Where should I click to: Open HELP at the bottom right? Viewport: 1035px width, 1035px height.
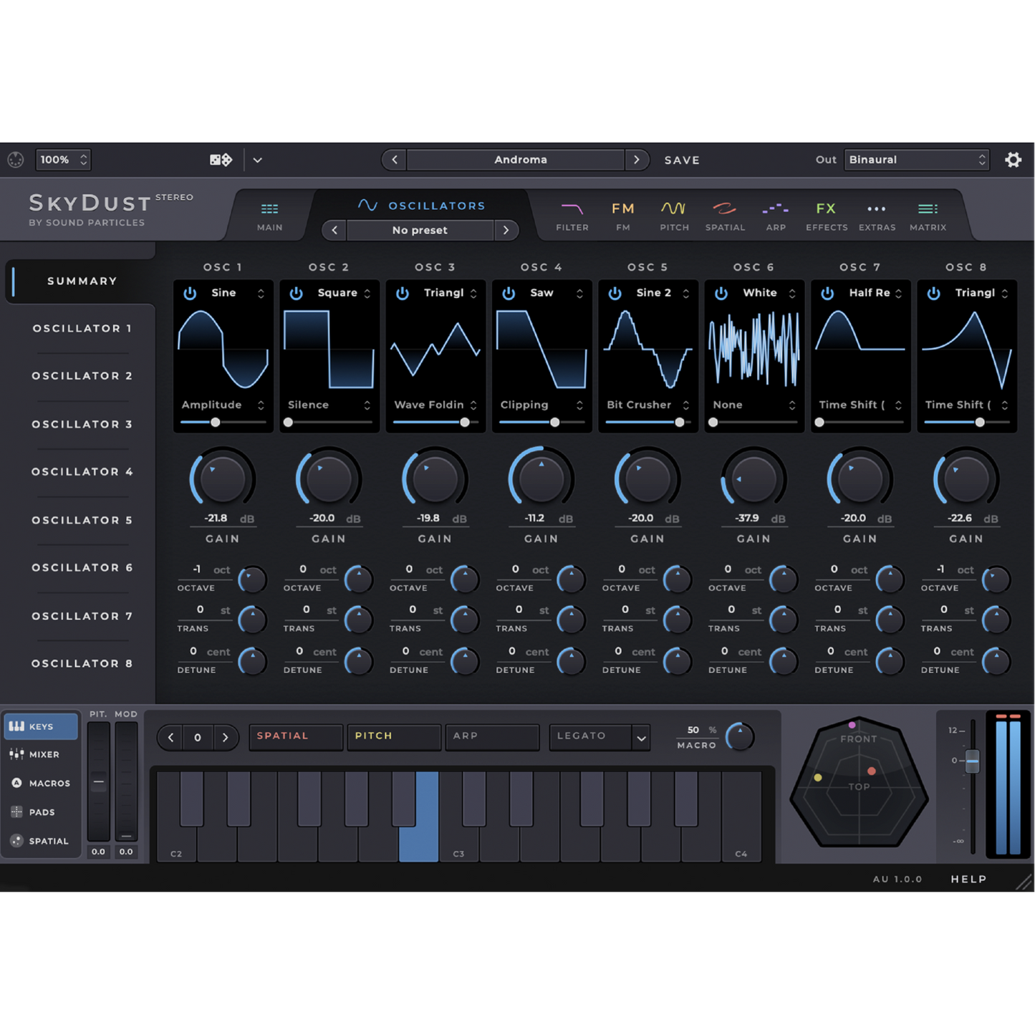[x=968, y=879]
